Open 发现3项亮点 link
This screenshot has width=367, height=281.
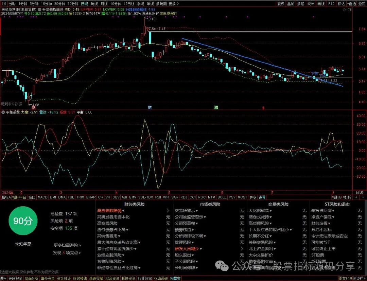[x=67, y=253]
